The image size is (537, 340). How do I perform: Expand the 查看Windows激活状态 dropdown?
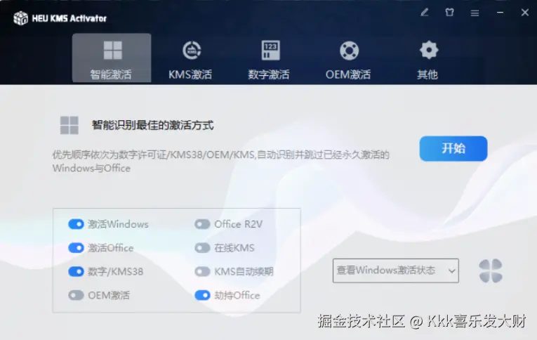click(396, 270)
